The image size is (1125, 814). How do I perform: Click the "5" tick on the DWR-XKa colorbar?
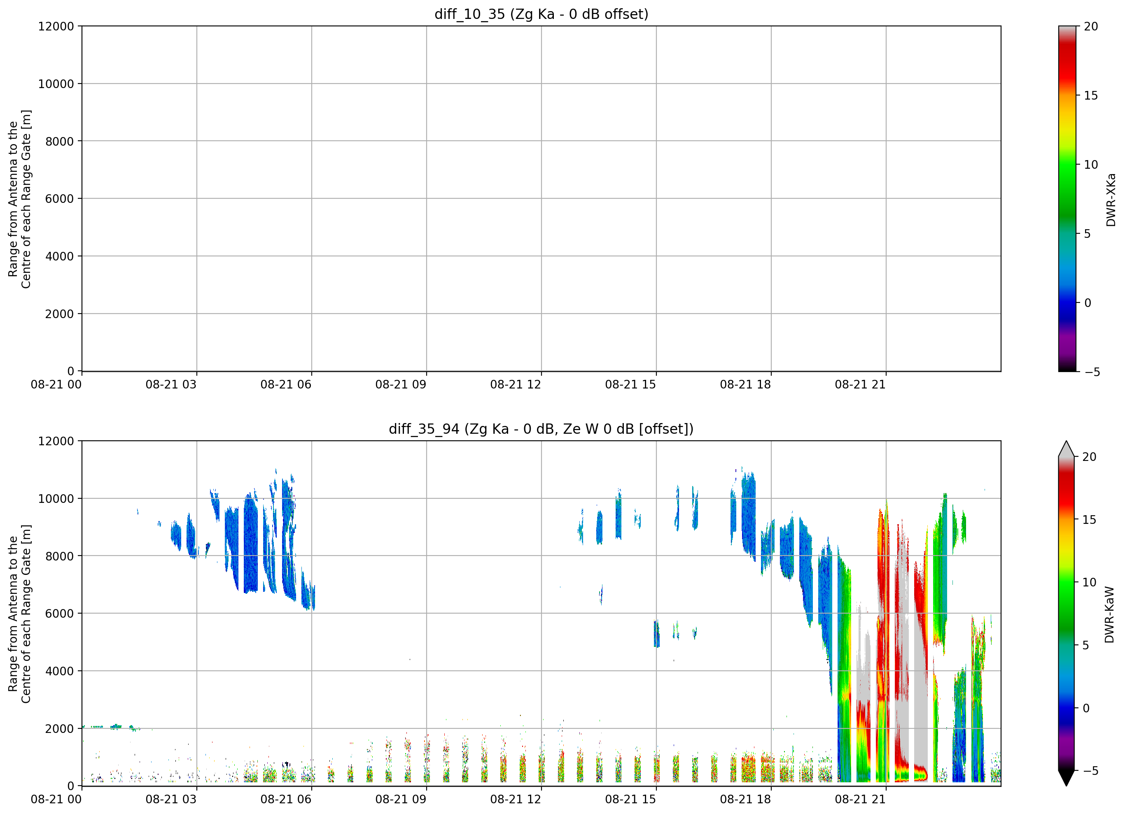click(1087, 233)
